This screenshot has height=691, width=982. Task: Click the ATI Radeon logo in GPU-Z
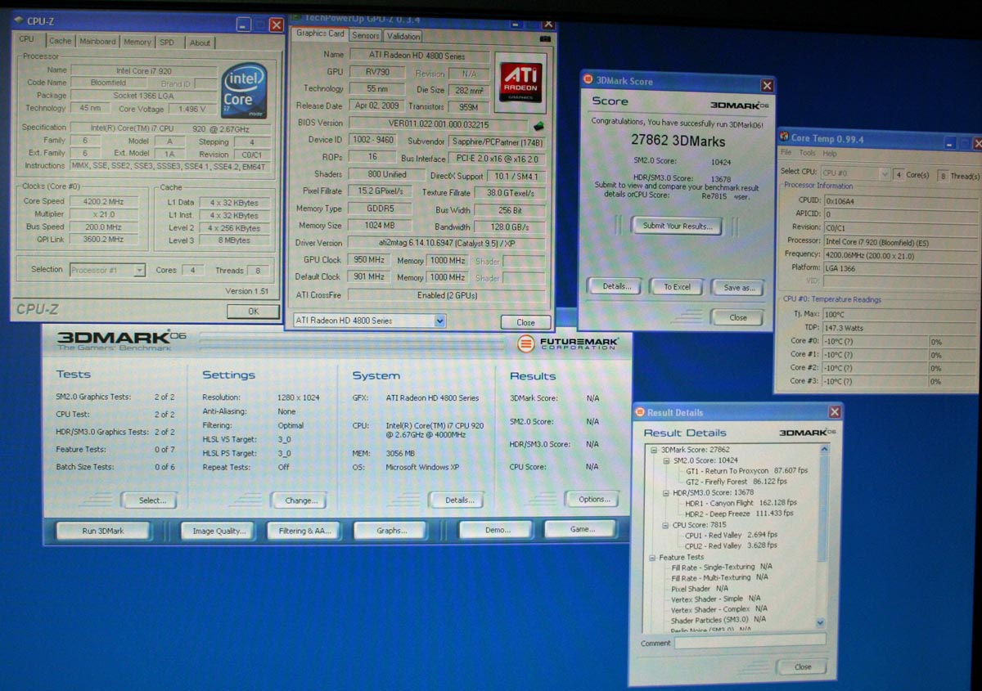click(521, 83)
